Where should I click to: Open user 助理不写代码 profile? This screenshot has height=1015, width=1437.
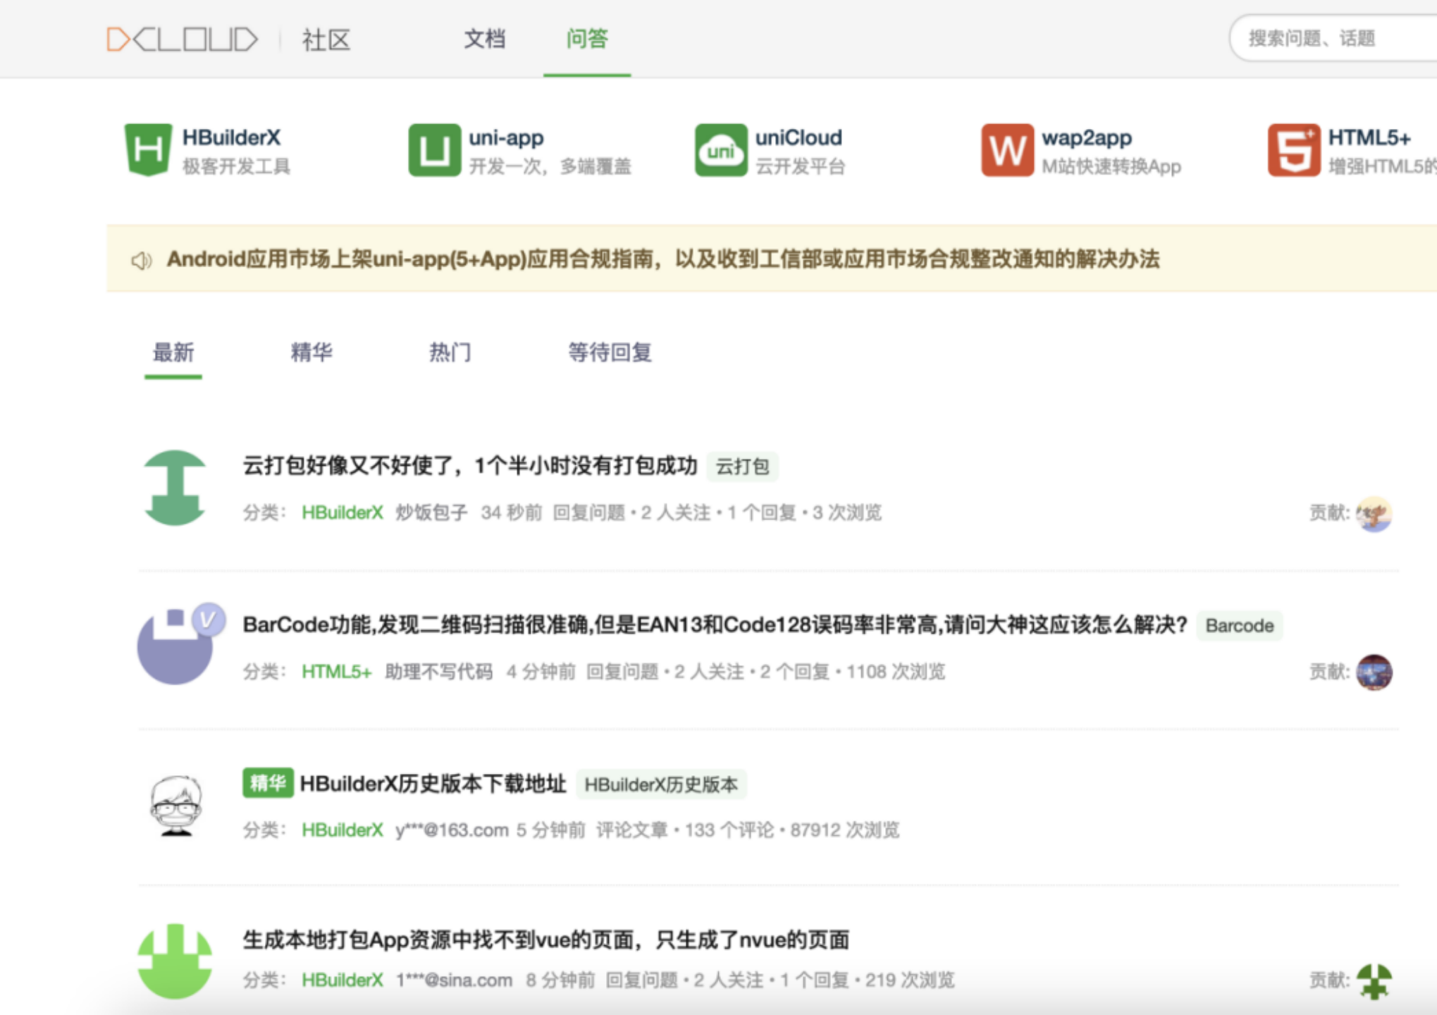pos(438,671)
